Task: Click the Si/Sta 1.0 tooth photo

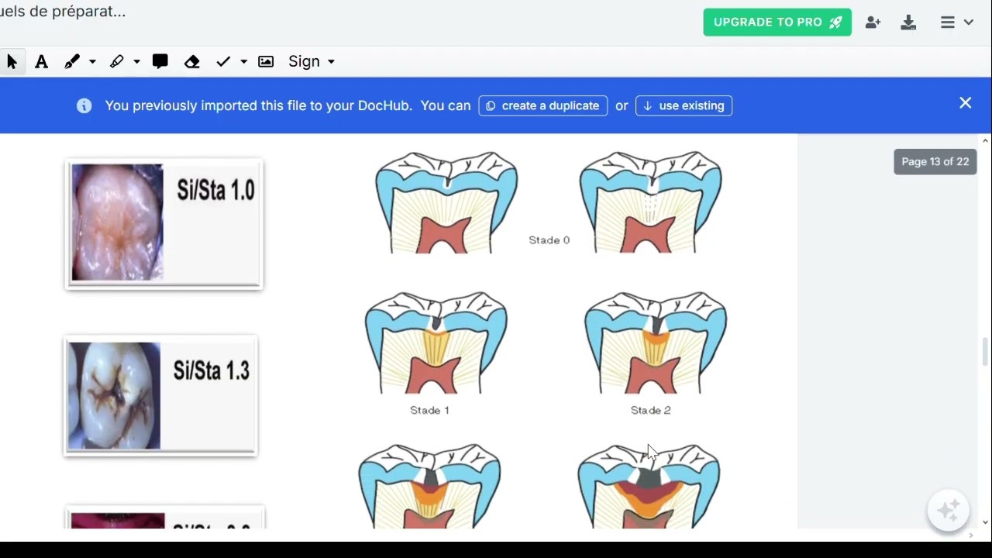Action: click(118, 222)
